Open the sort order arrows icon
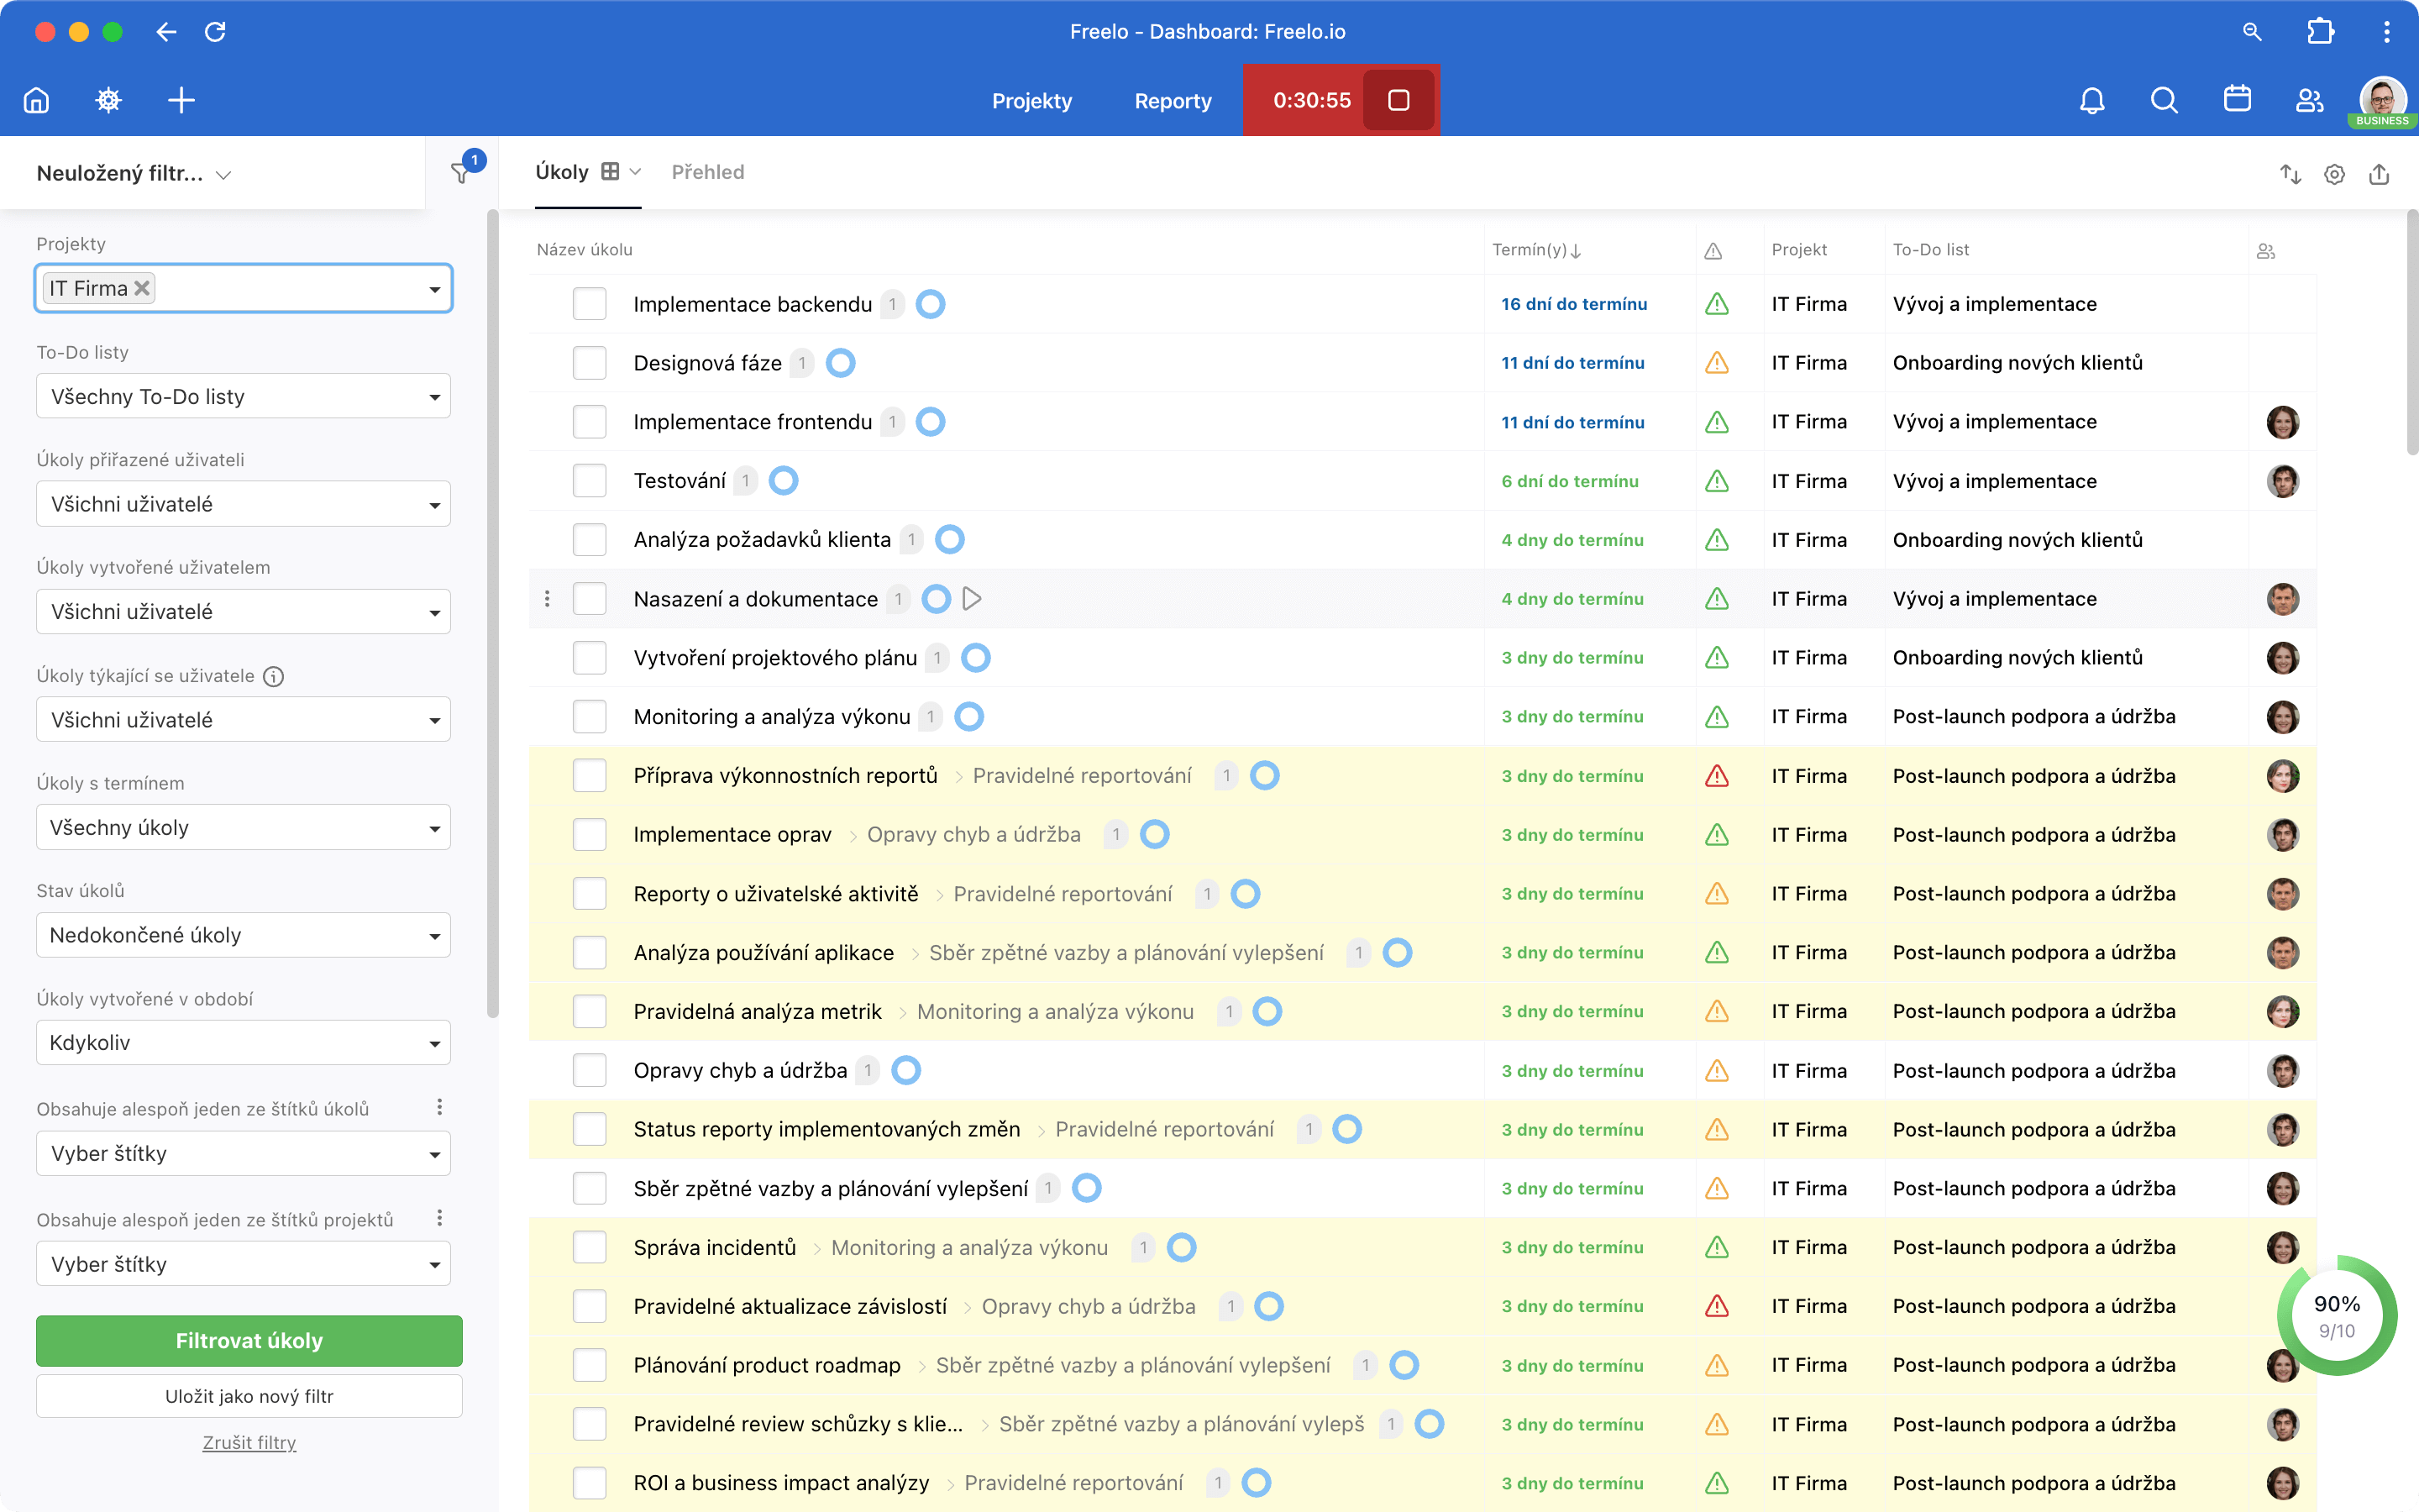 click(2290, 174)
